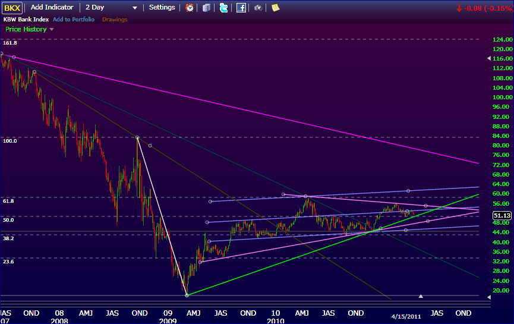Click the 38.2 Fibonacci level label

8,238
